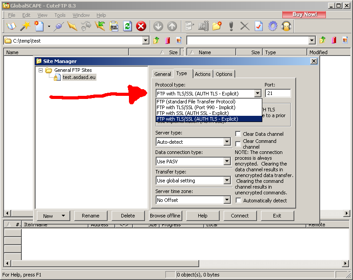
Task: Go up one folder in local pane
Action: coord(156,40)
